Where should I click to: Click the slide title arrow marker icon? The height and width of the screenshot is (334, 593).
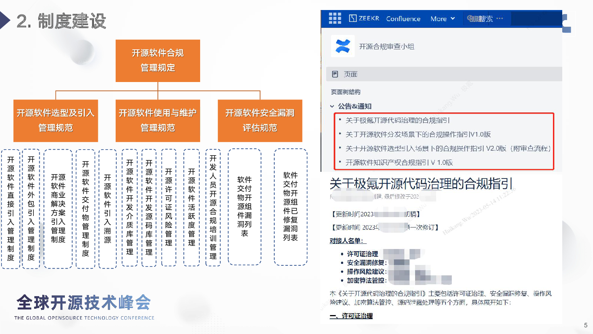pyautogui.click(x=5, y=20)
